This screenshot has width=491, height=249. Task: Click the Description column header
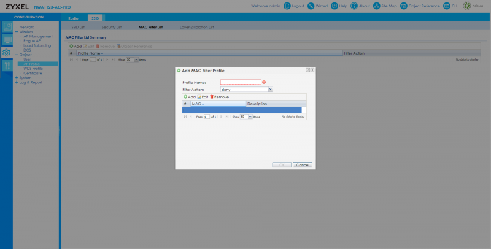coord(276,104)
